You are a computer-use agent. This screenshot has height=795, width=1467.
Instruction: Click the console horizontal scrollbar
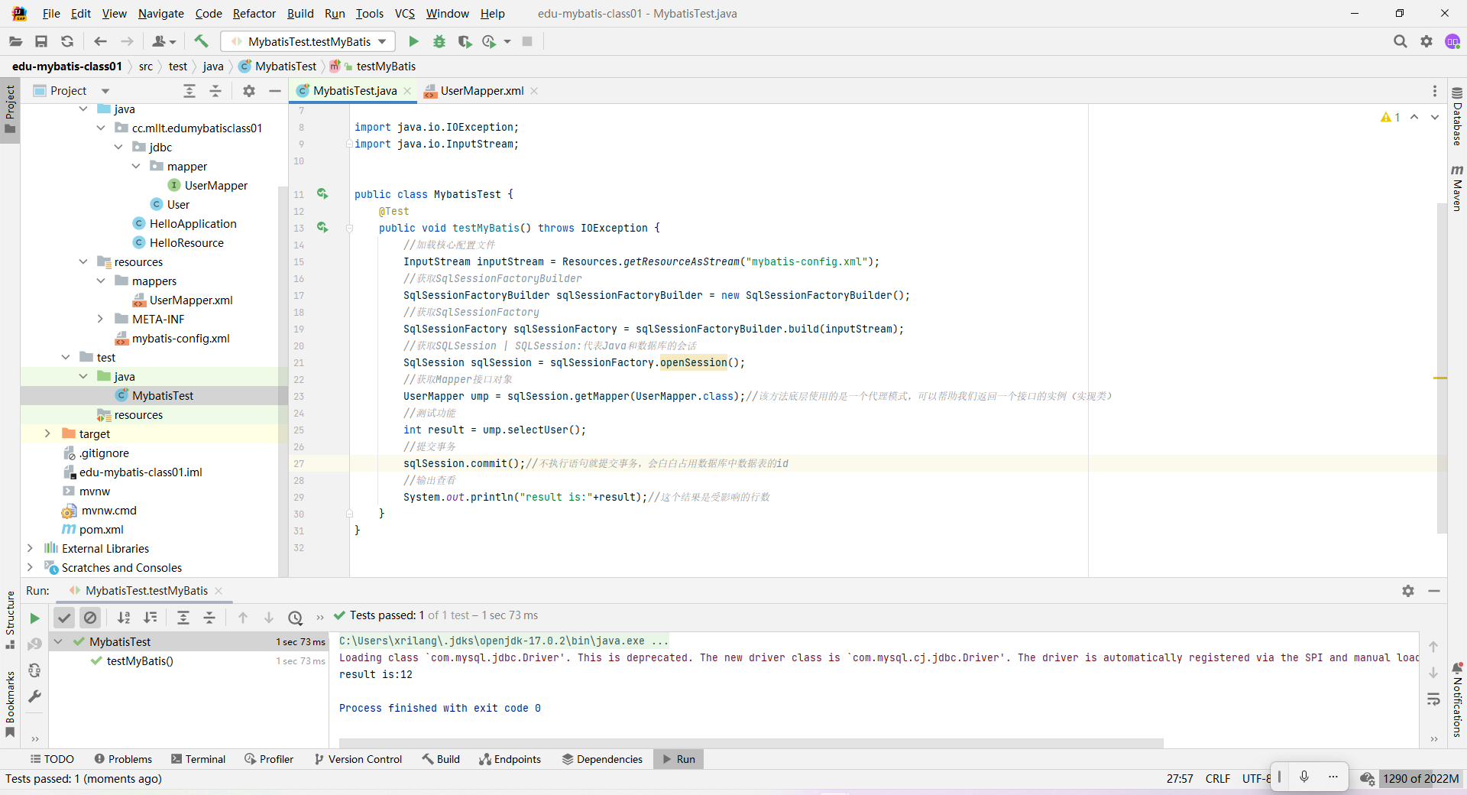pyautogui.click(x=751, y=743)
